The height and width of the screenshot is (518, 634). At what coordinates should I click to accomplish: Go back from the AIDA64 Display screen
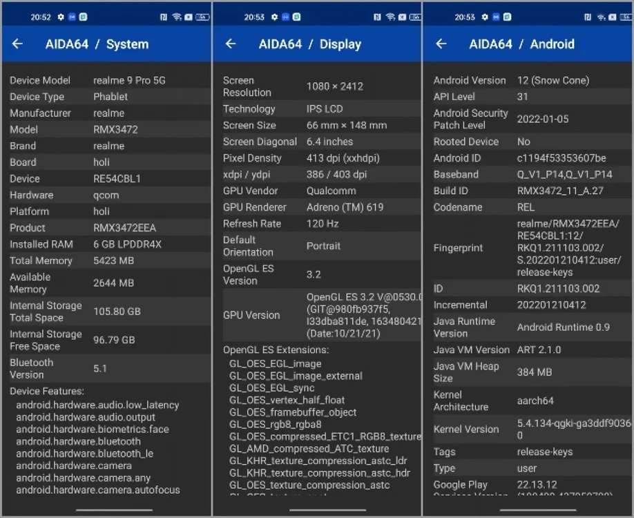point(231,44)
